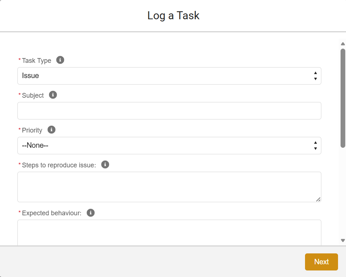Click the Subject info icon

tap(53, 95)
